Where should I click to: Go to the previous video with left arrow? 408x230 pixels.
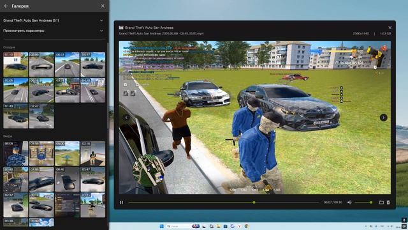pyautogui.click(x=126, y=118)
